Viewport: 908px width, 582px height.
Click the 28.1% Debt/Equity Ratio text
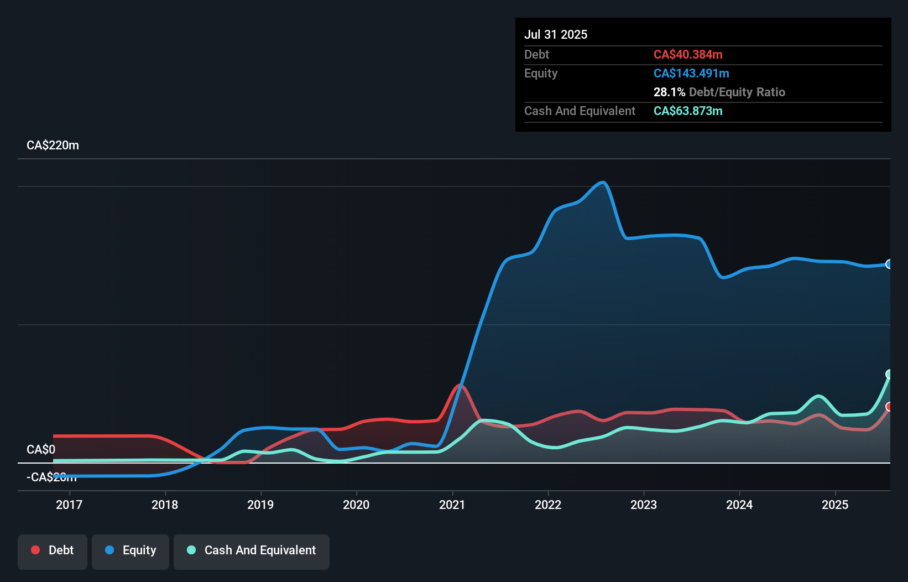(x=719, y=92)
